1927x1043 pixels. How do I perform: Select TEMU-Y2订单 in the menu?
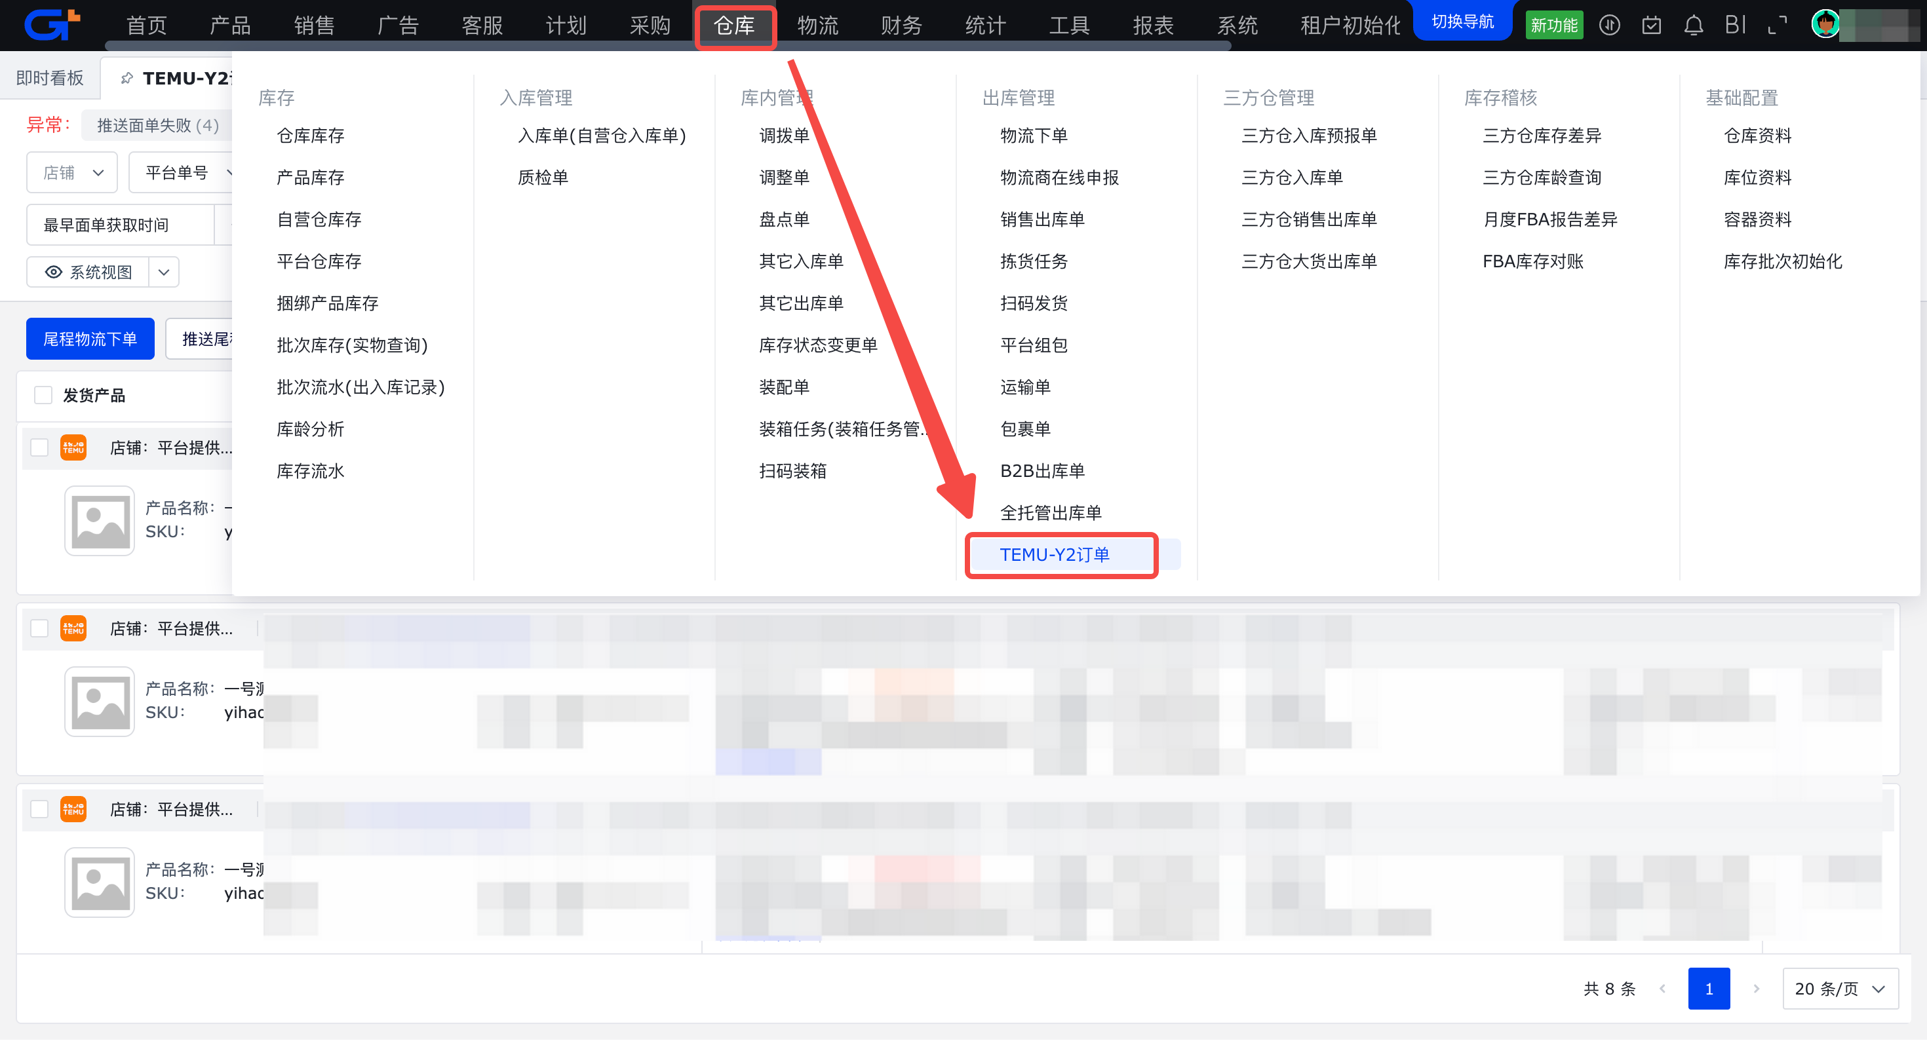1055,555
